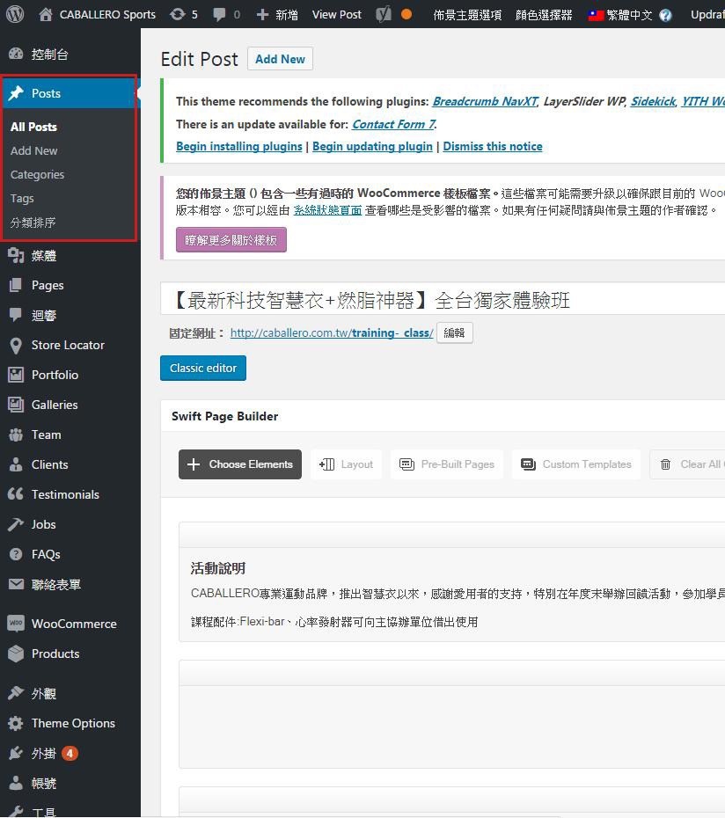The height and width of the screenshot is (818, 725).
Task: Open 佈景主題選項 in the admin bar
Action: (468, 15)
